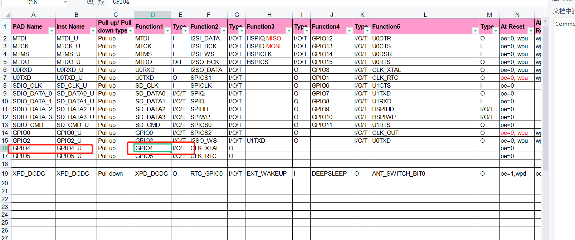This screenshot has width=575, height=240.
Task: Select cell DEEPSLEEP
Action: pyautogui.click(x=332, y=173)
